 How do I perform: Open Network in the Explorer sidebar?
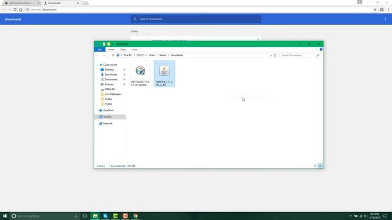[108, 123]
